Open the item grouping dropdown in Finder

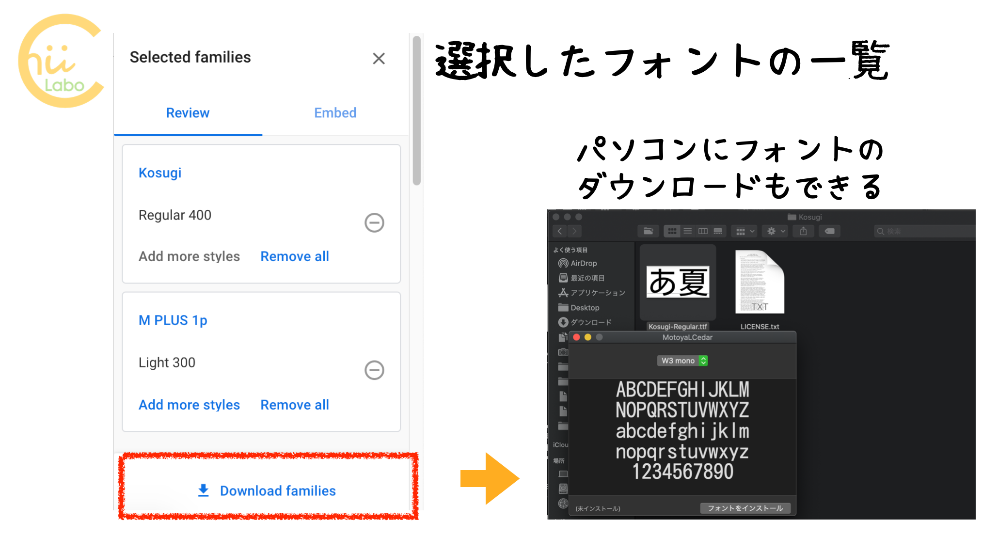click(x=744, y=231)
